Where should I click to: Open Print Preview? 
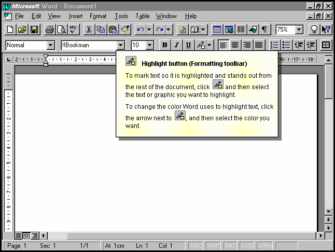tap(62, 29)
